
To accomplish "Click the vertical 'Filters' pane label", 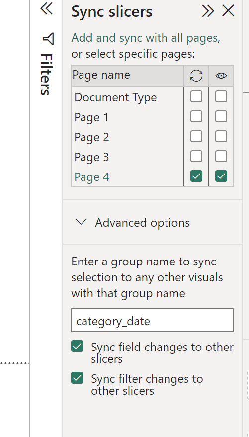I will pyautogui.click(x=46, y=75).
